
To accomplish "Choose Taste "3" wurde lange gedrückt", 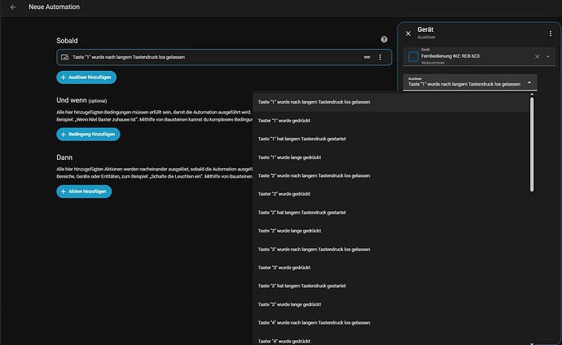I will pyautogui.click(x=391, y=304).
